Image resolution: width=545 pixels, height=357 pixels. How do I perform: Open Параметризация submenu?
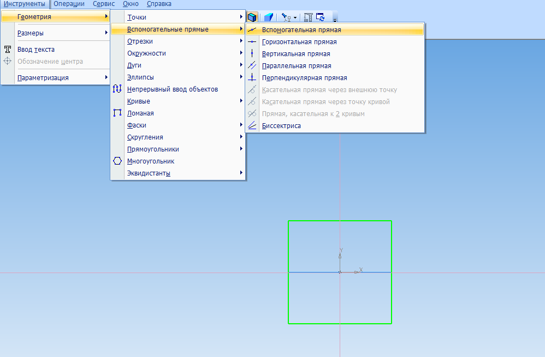tap(55, 78)
